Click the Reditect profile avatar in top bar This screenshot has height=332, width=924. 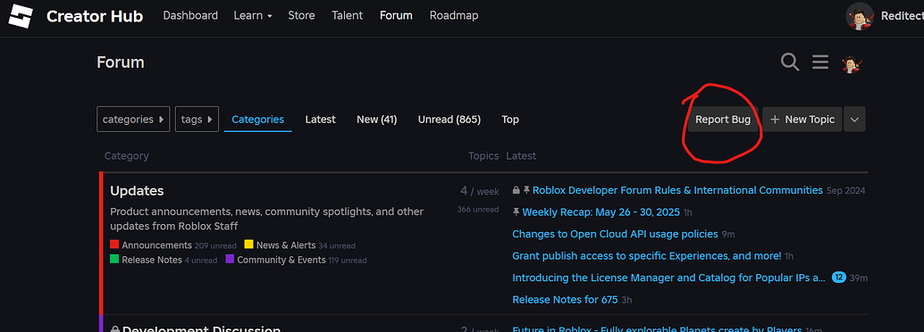859,16
